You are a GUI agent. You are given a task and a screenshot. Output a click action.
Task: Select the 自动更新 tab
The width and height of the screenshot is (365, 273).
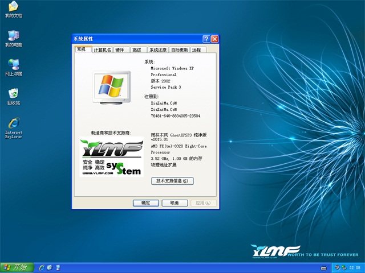pos(179,50)
